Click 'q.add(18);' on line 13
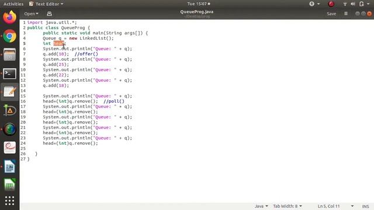 point(56,85)
